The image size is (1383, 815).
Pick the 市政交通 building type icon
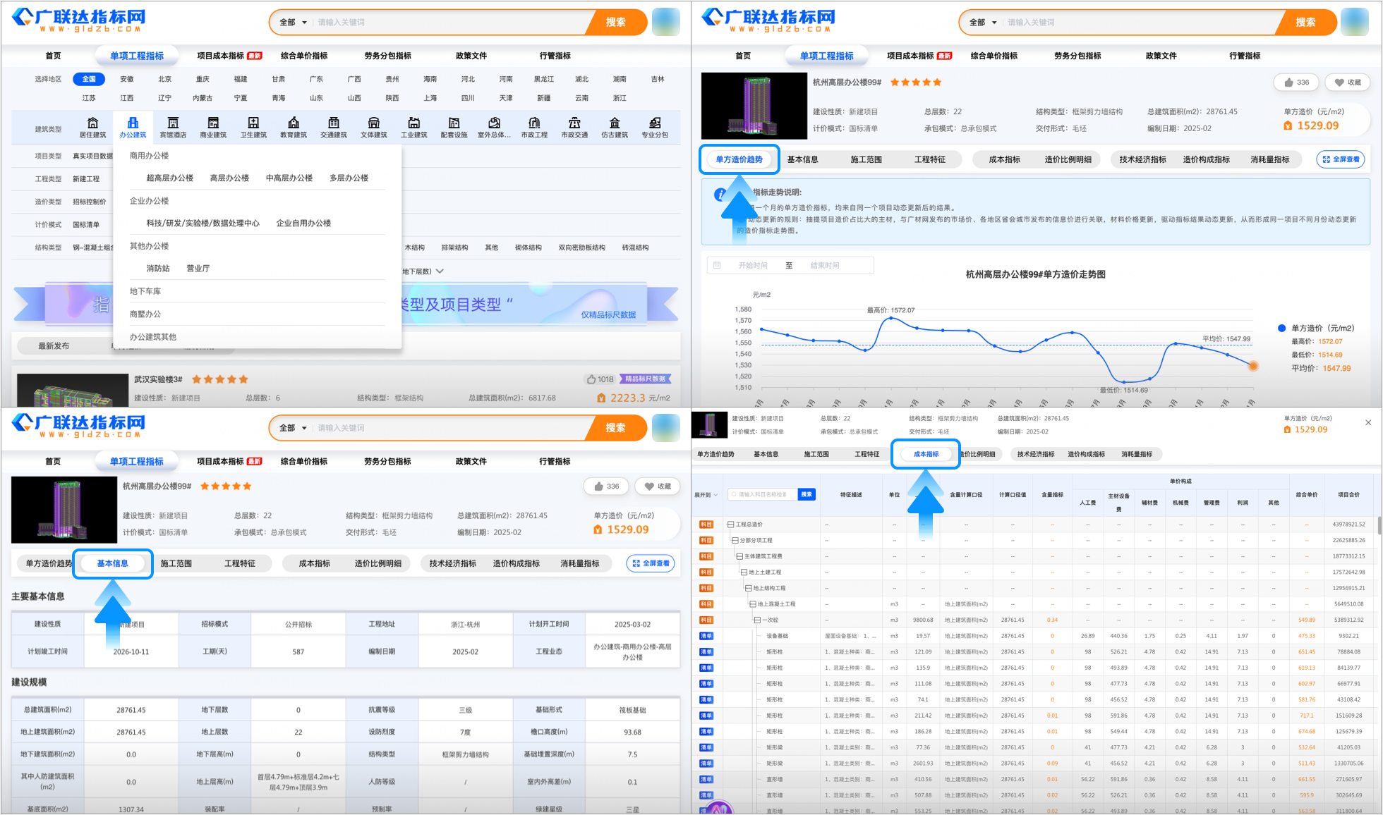point(575,127)
